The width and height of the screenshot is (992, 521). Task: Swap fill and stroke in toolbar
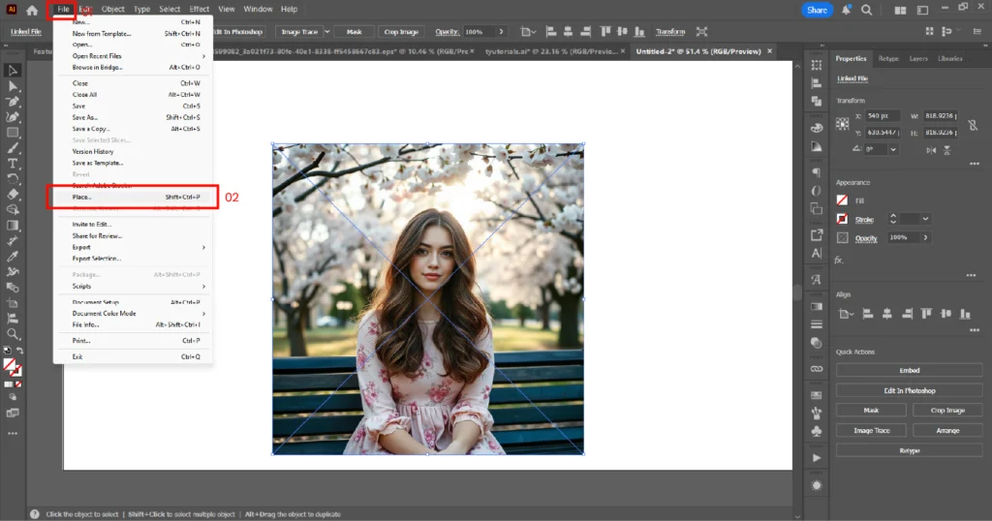19,351
